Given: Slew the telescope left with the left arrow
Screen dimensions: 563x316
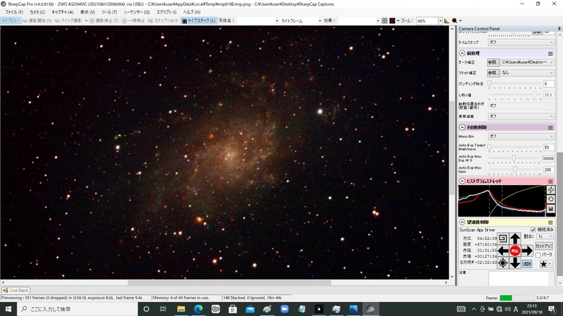Looking at the screenshot, I should [503, 251].
